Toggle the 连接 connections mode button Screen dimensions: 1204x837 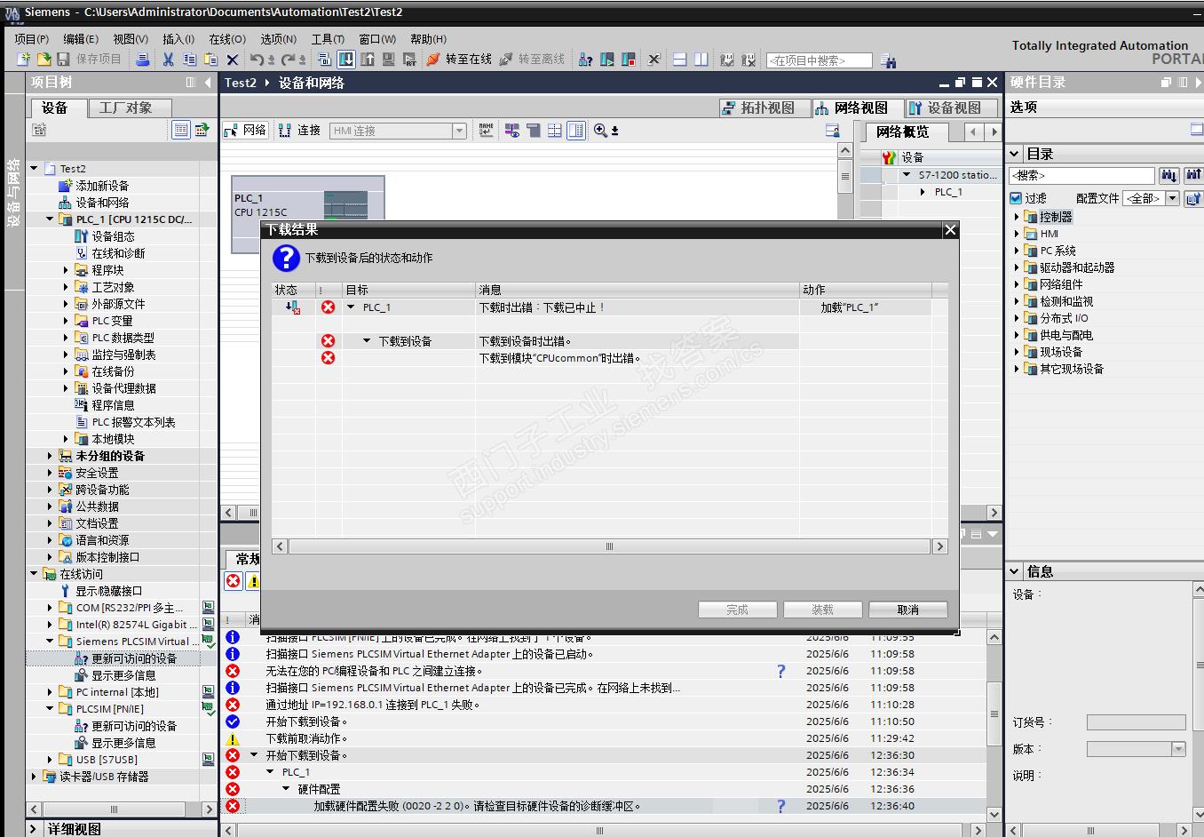[299, 130]
